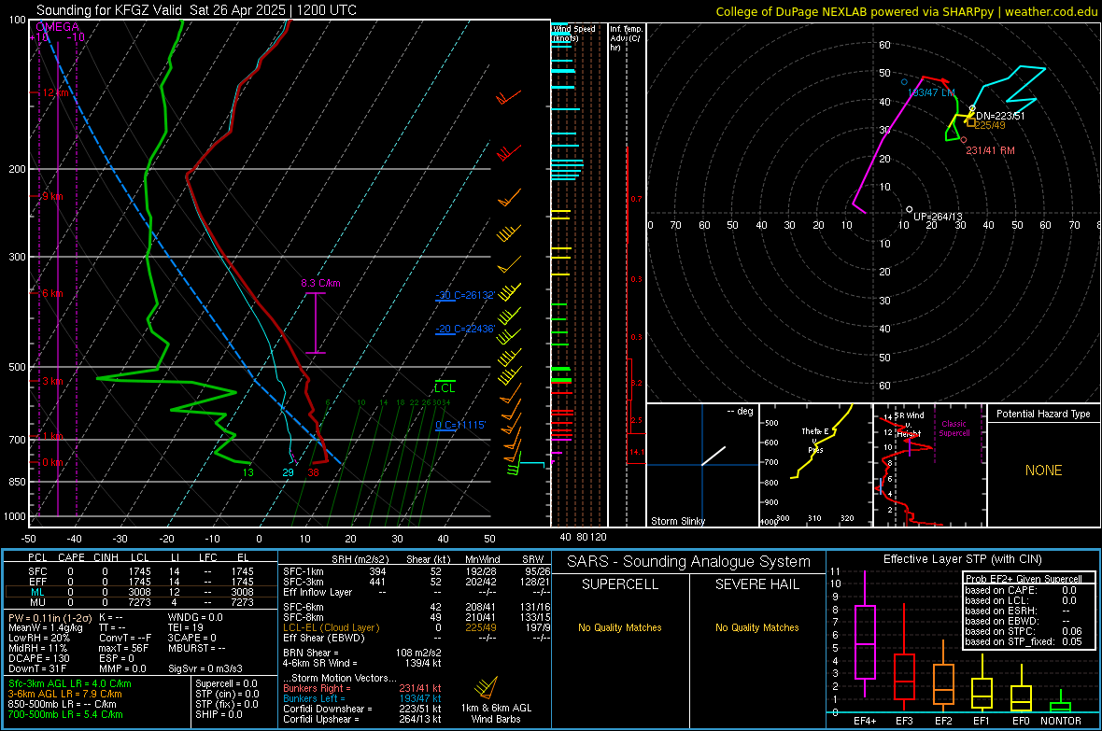Viewport: 1102px width, 731px height.
Task: Click the SFC-1km shear row
Action: [417, 571]
